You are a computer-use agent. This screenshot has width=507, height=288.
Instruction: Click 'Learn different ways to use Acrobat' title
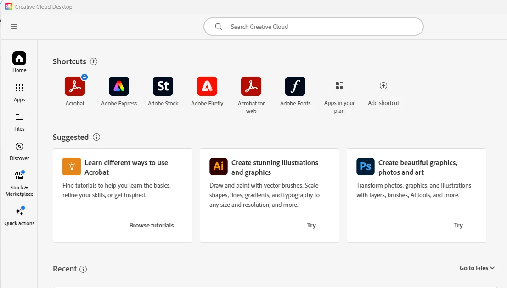point(126,167)
